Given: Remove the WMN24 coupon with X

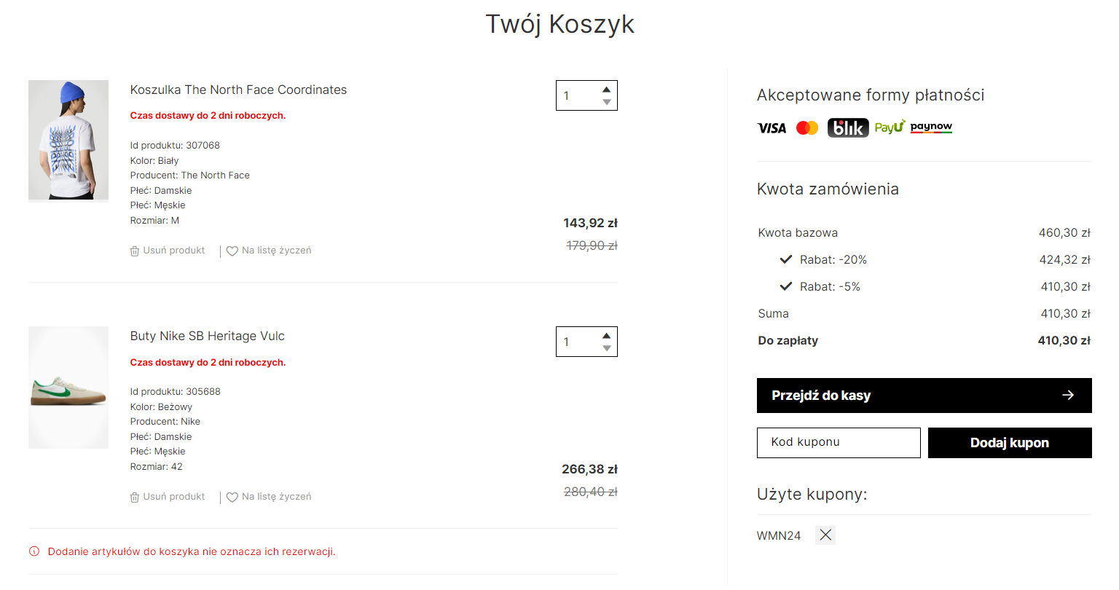Looking at the screenshot, I should click(x=825, y=535).
